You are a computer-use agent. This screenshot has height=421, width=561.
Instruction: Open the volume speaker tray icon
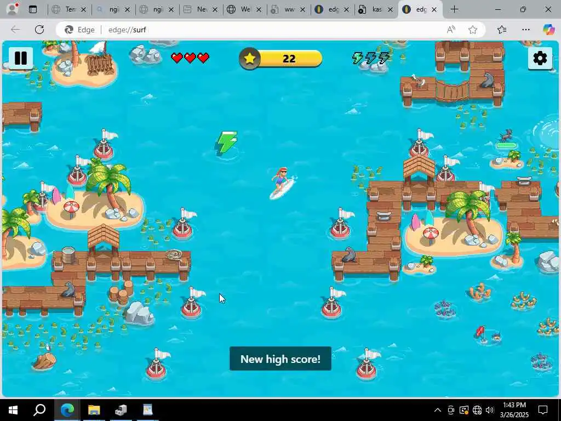490,410
